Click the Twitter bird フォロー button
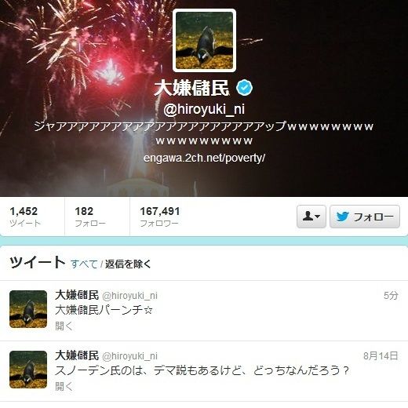 (365, 217)
